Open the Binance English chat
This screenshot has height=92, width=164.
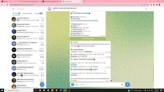(28, 38)
